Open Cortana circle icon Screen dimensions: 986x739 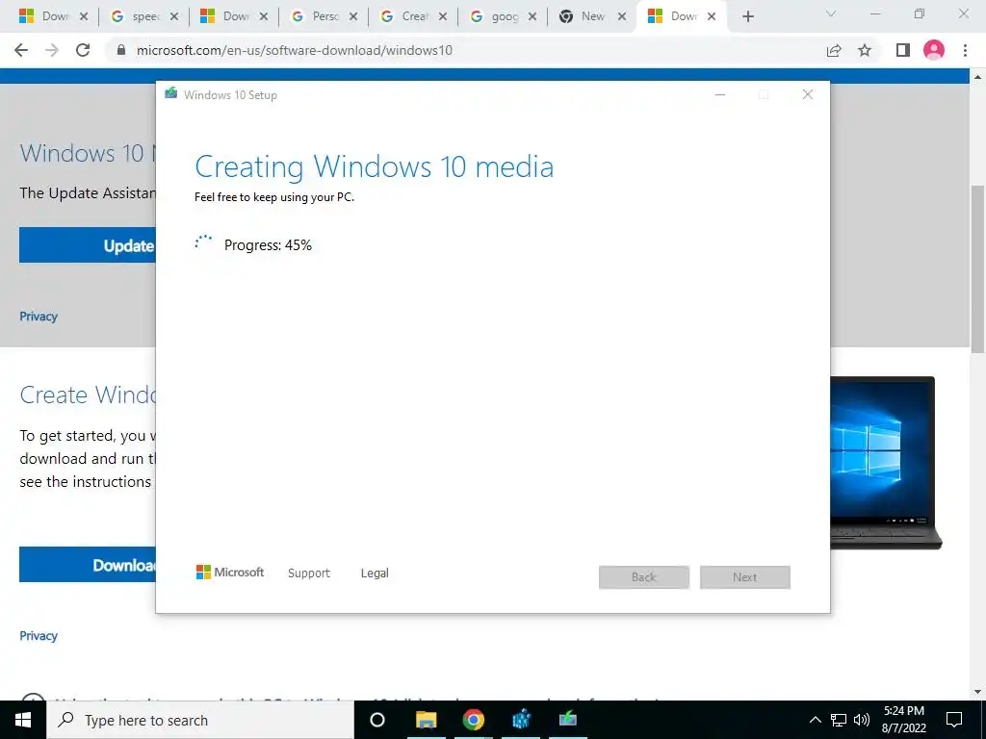pos(377,720)
